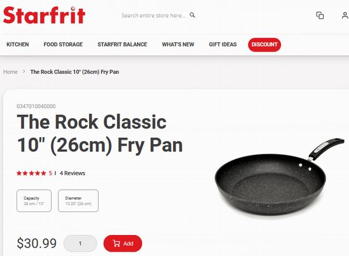Screen dimensions: 349x256
Task: Click the search magnifier icon
Action: (x=193, y=15)
